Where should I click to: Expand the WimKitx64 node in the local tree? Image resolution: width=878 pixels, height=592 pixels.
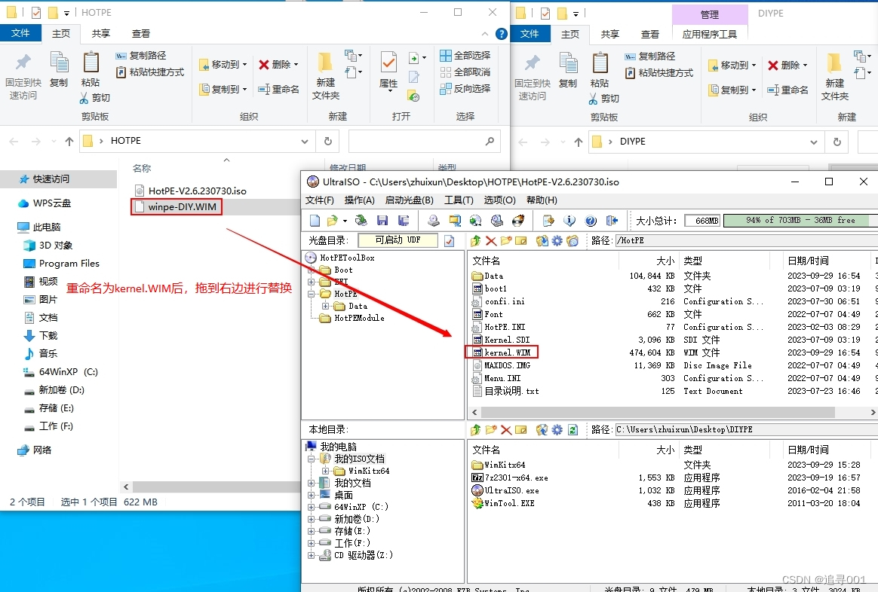[x=325, y=471]
